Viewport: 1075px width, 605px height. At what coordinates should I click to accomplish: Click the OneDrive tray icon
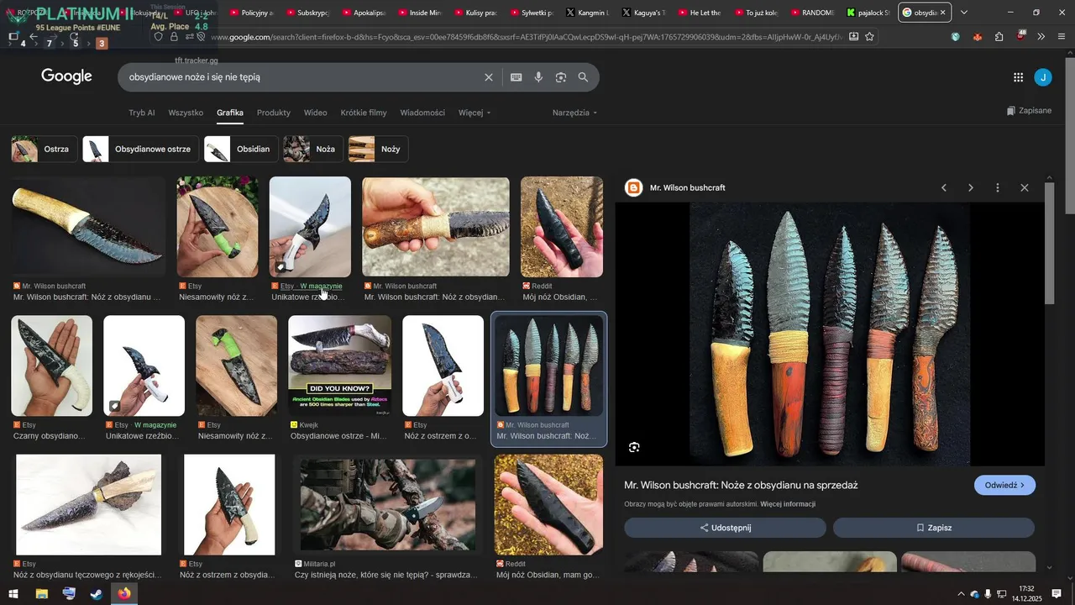(974, 594)
